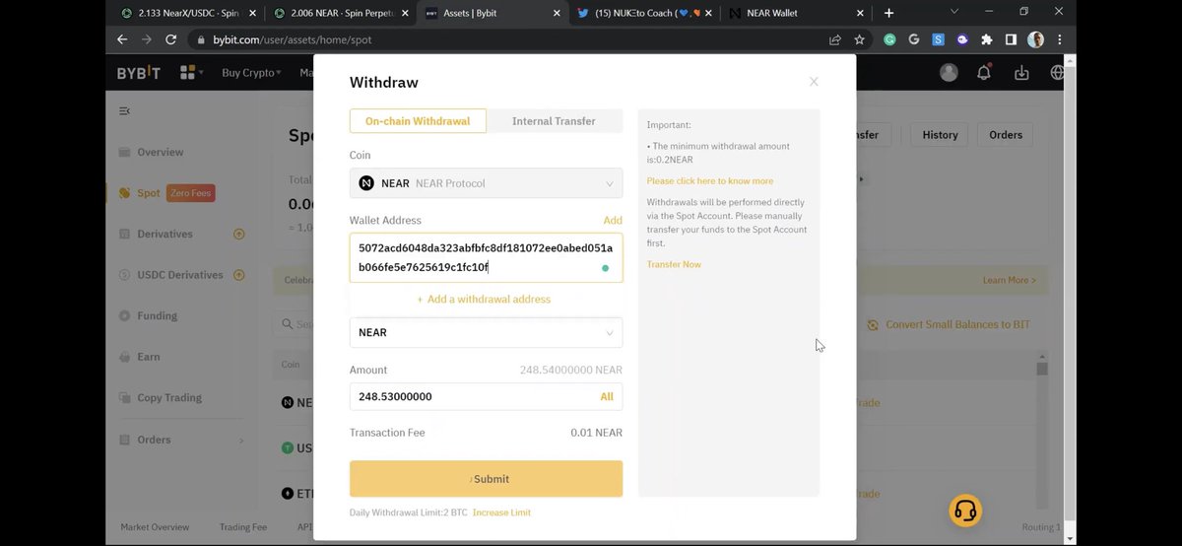
Task: Open Market Overview in footer
Action: click(155, 527)
